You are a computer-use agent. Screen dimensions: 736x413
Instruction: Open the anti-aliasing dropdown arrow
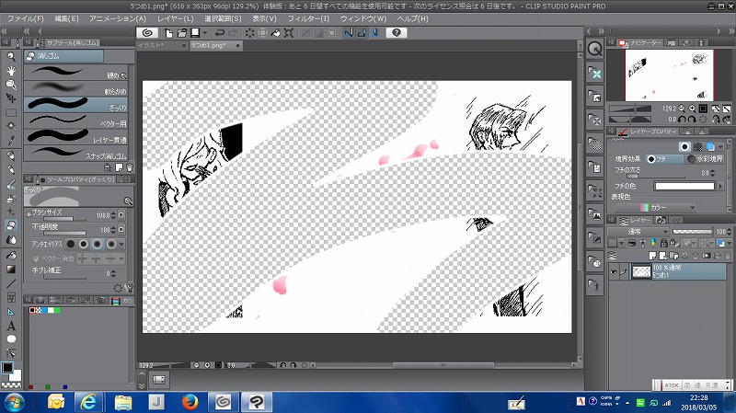tap(121, 244)
